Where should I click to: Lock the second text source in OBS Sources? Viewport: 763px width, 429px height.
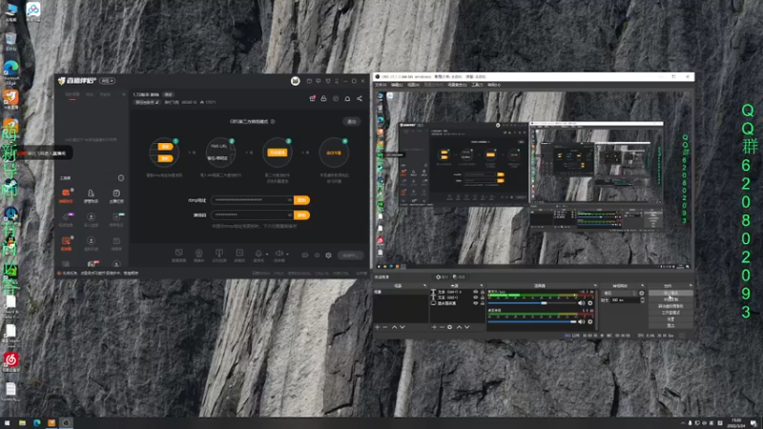tap(483, 297)
